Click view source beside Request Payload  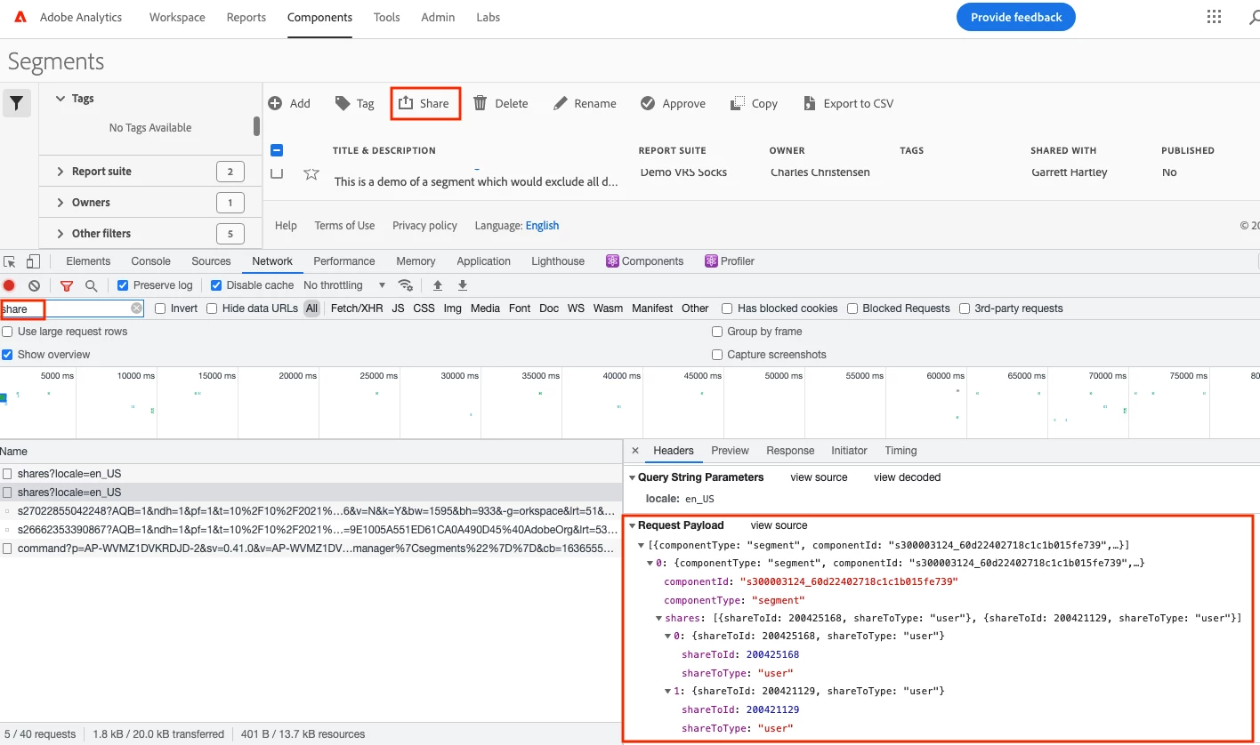pos(779,525)
